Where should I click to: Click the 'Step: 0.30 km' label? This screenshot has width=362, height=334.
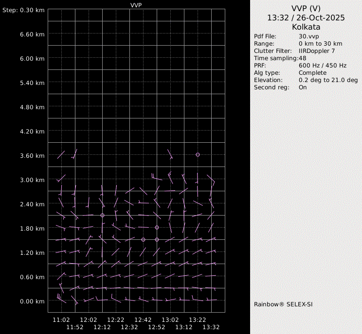coord(23,10)
